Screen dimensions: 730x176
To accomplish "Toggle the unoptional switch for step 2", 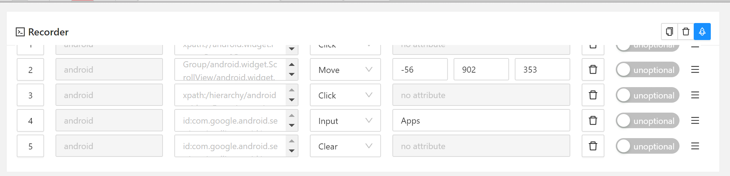I will pos(647,70).
